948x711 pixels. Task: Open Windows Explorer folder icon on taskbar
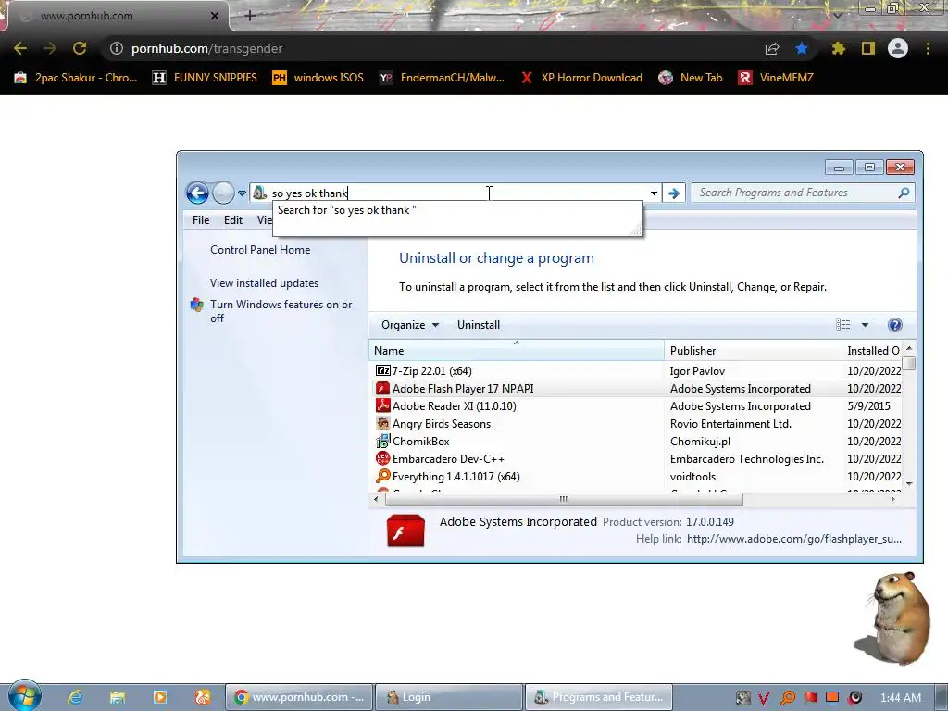[118, 697]
